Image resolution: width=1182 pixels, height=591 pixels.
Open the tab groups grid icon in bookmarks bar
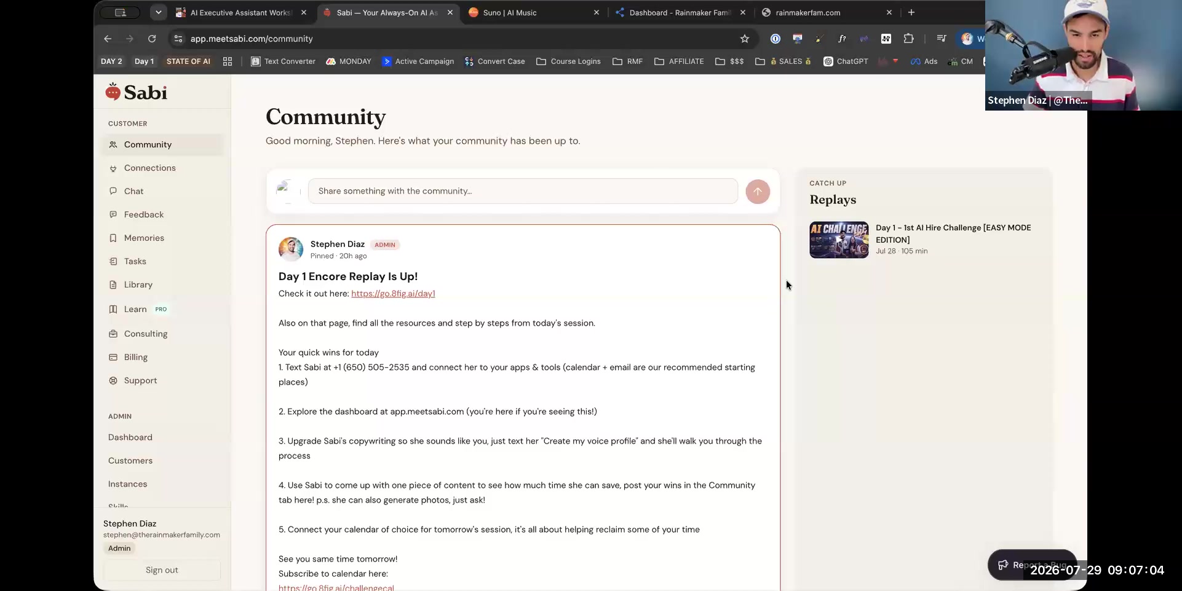[x=228, y=61]
